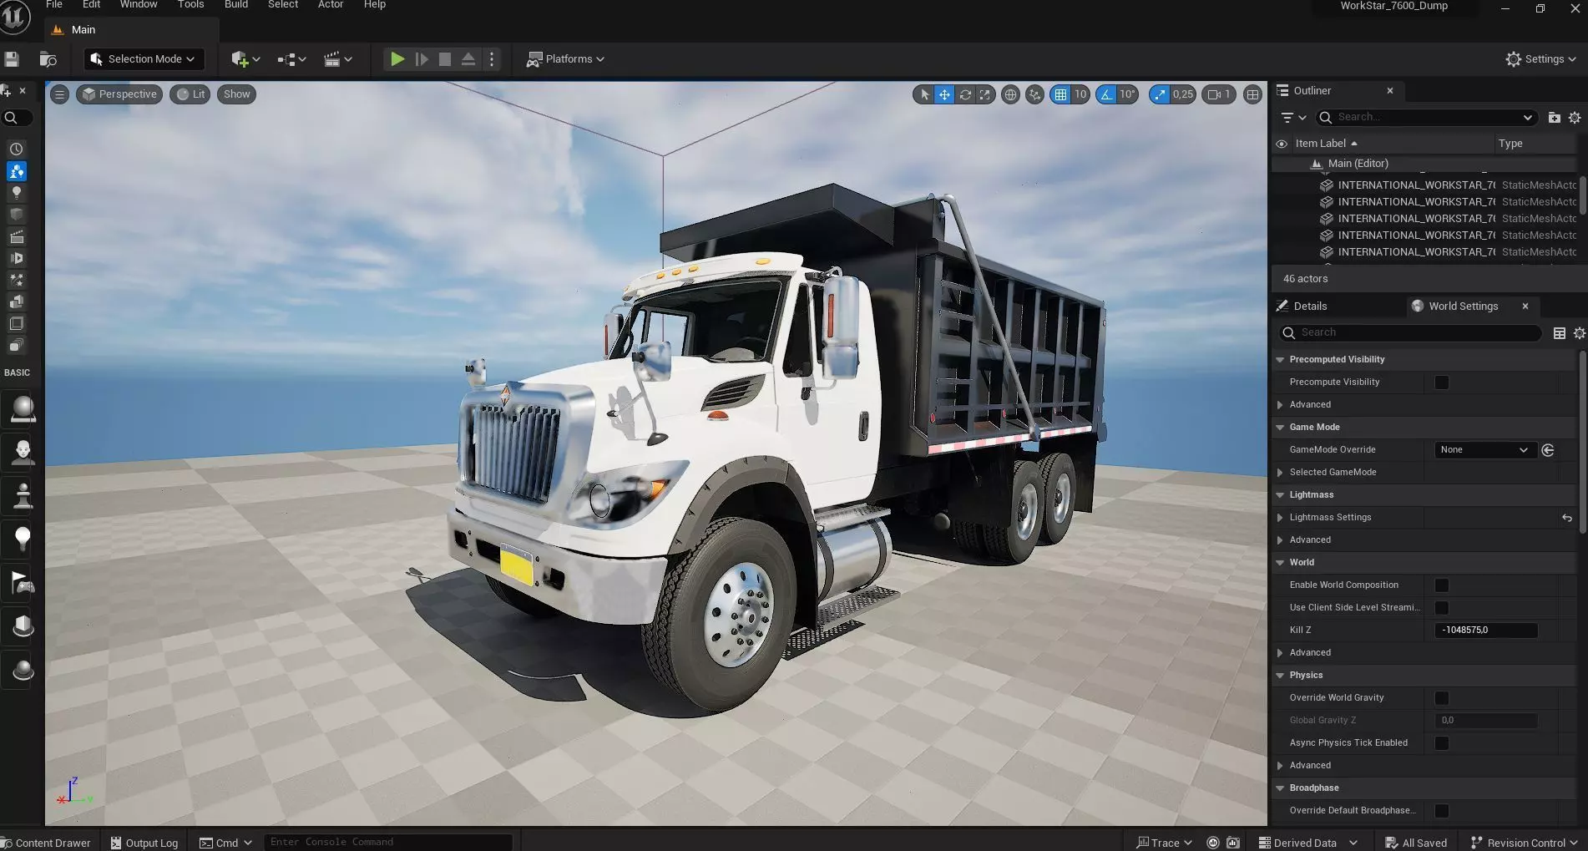Image resolution: width=1588 pixels, height=851 pixels.
Task: Switch to the Scale gizmo tool
Action: pyautogui.click(x=985, y=94)
